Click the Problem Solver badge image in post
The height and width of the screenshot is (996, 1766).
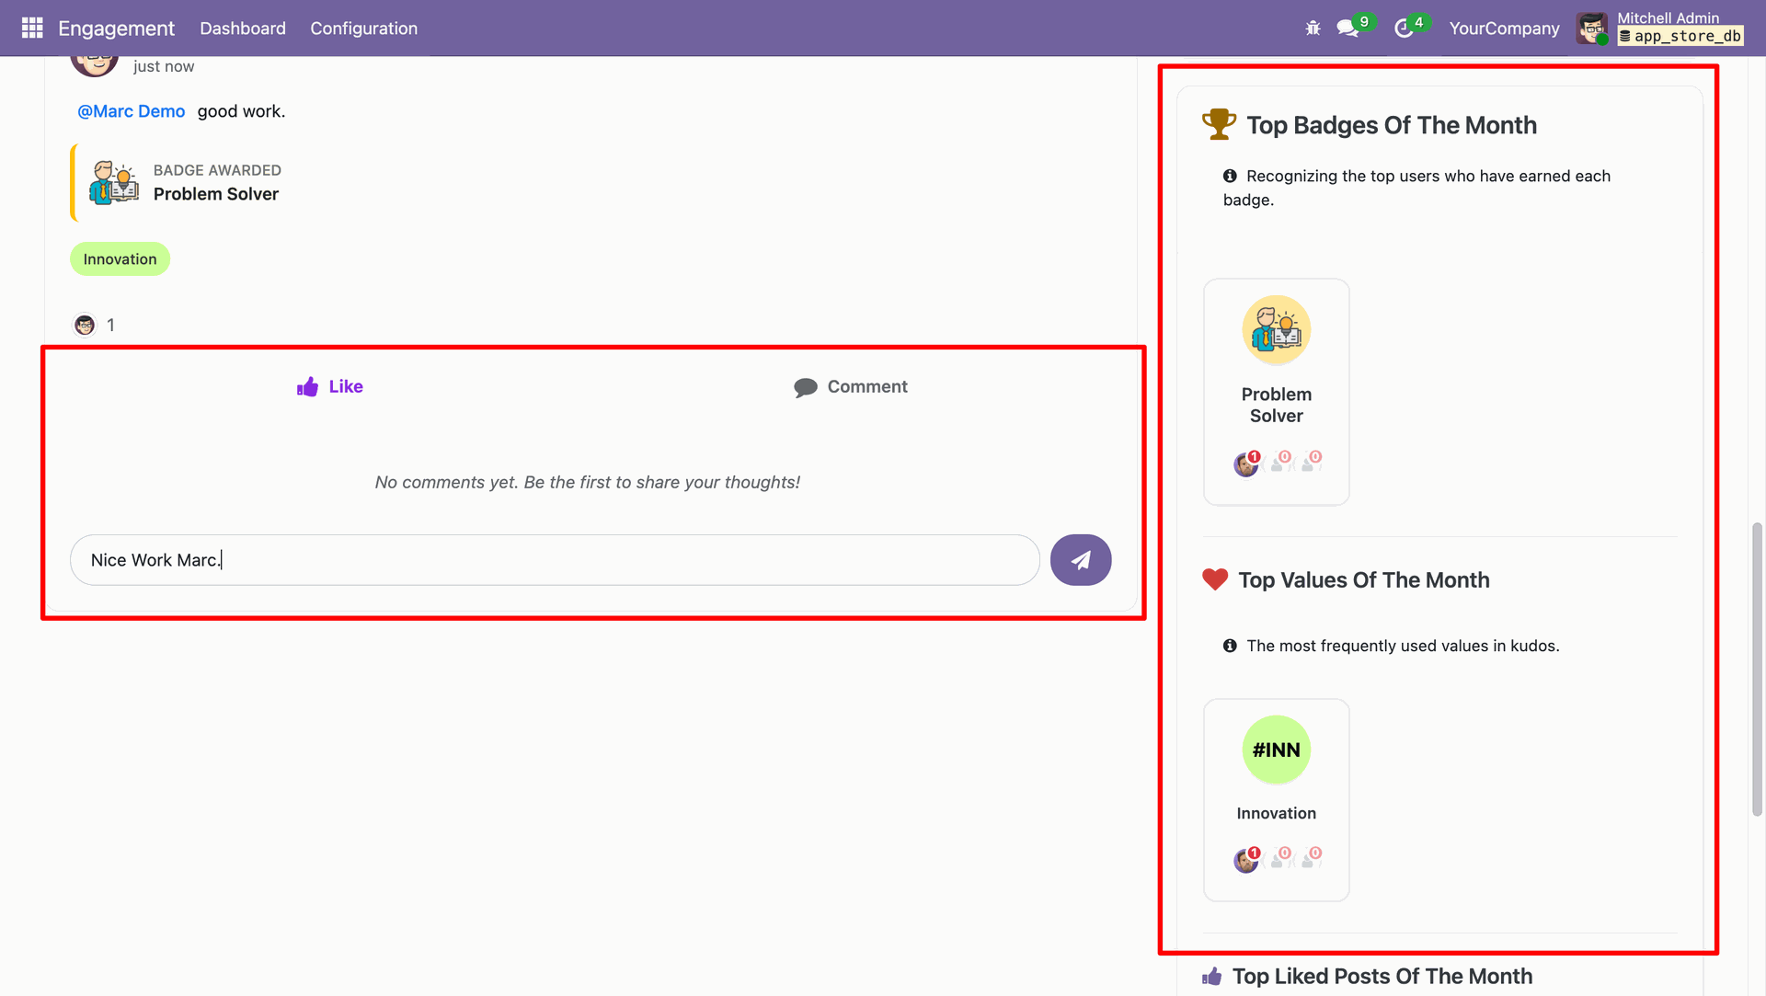tap(114, 182)
